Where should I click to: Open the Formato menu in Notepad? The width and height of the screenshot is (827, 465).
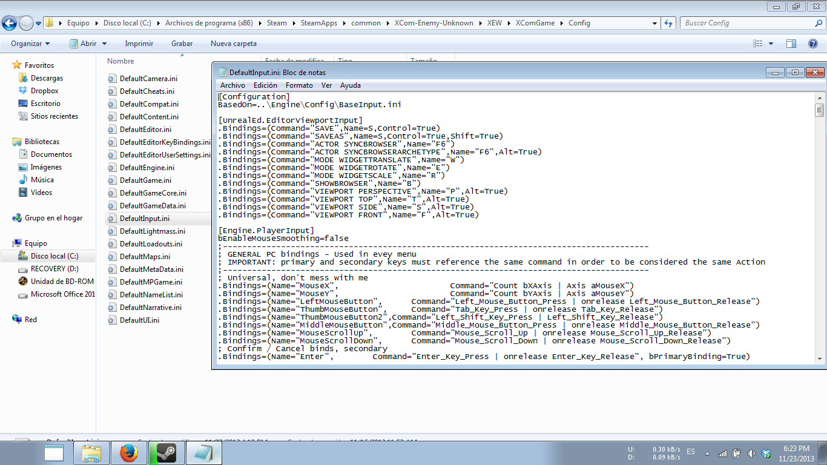pyautogui.click(x=299, y=85)
